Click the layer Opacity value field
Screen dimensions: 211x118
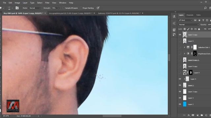pos(209,25)
